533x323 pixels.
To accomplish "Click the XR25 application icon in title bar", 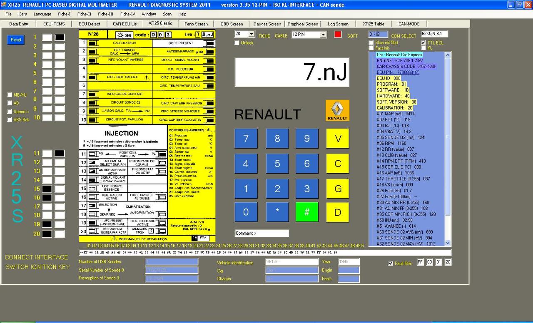I will click(x=4, y=5).
